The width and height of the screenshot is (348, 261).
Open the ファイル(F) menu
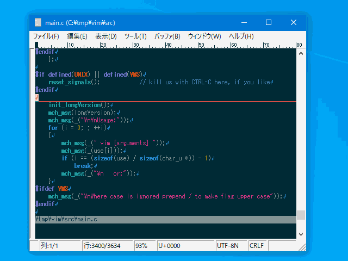tap(46, 36)
